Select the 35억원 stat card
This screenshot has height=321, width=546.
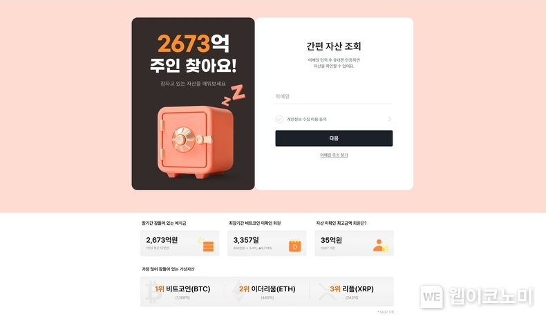pyautogui.click(x=354, y=244)
